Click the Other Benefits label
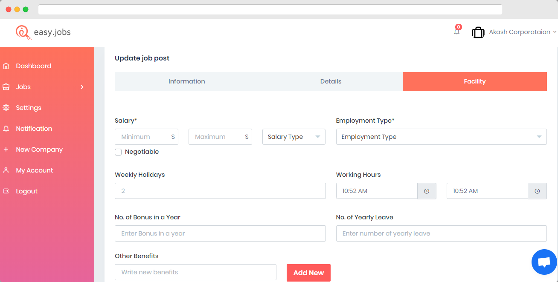 tap(137, 256)
